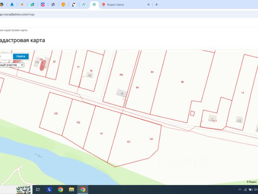Select parcel 10/2 on the map
This screenshot has width=258, height=194.
(214, 120)
